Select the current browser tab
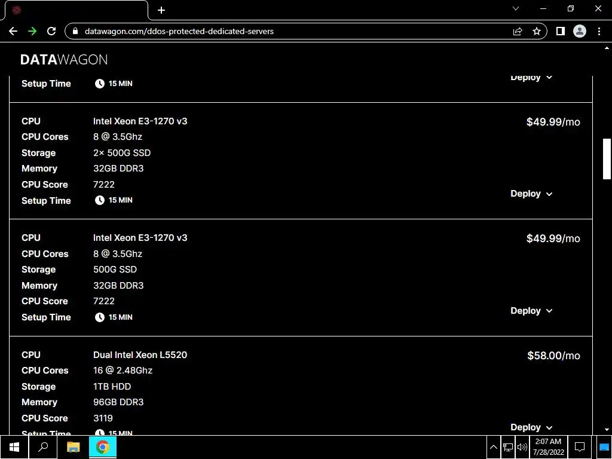The width and height of the screenshot is (612, 459). click(76, 10)
